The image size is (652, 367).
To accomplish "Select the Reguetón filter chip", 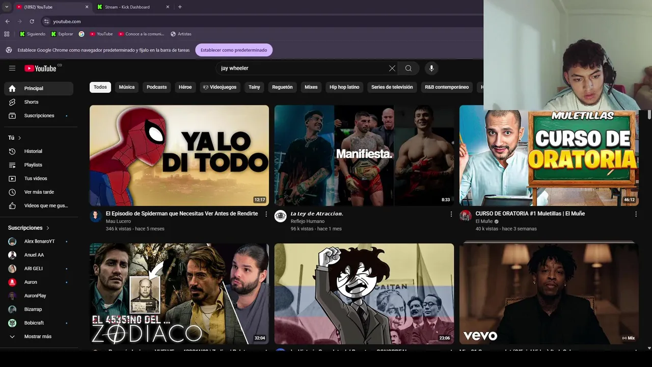I will click(x=282, y=87).
